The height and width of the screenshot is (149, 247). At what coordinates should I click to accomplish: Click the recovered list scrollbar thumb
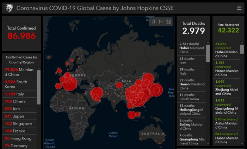[242, 49]
